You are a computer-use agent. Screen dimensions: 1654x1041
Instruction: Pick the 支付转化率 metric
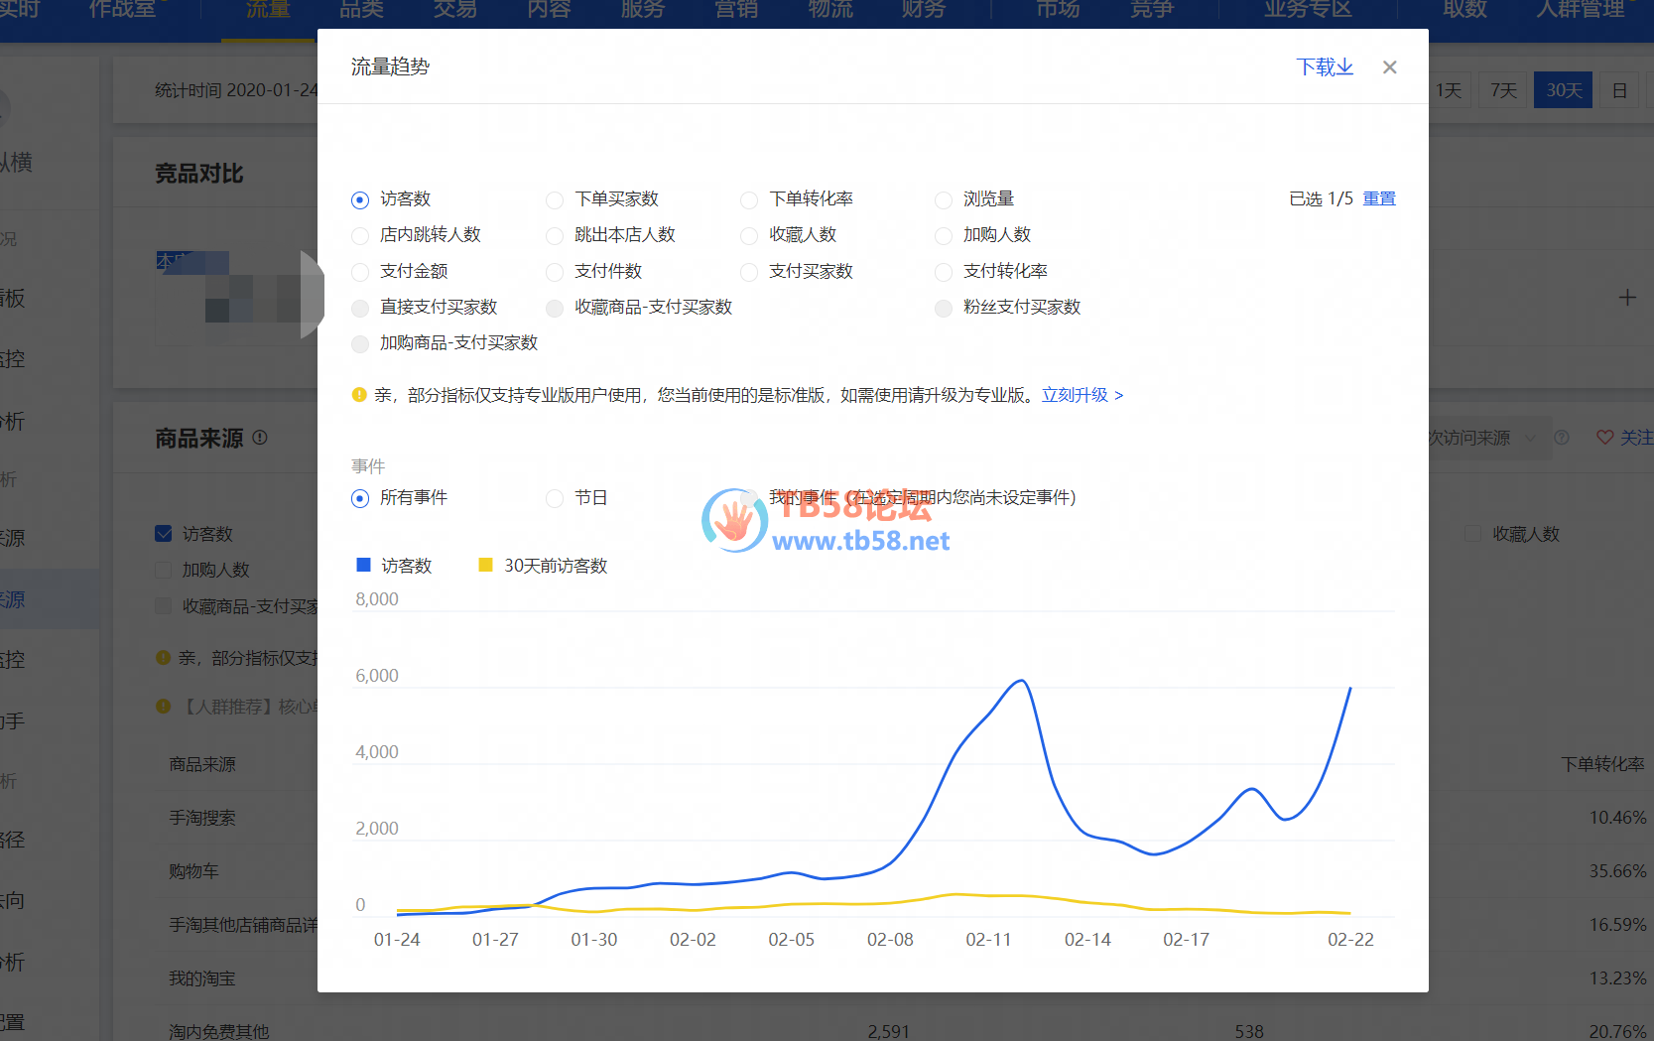944,272
